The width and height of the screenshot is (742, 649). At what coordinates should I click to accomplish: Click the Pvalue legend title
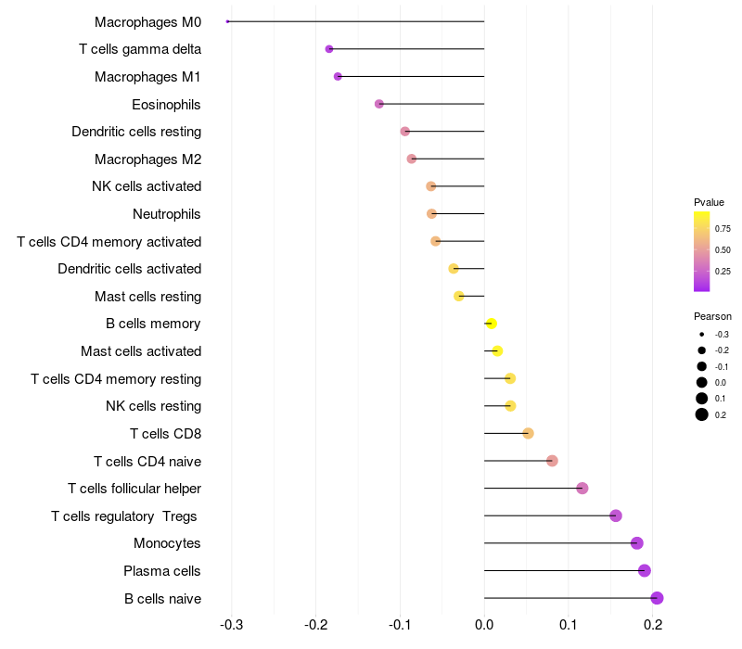tap(709, 202)
